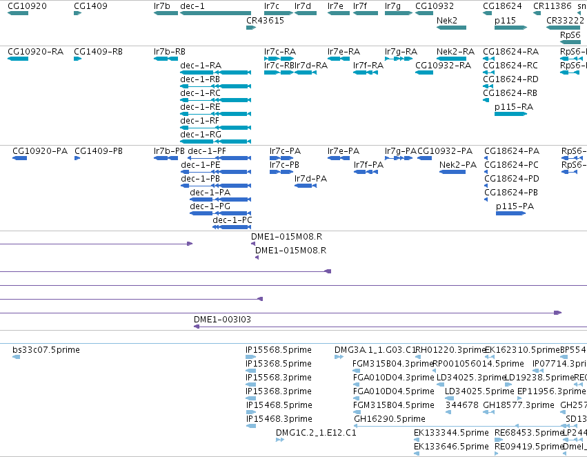This screenshot has height=457, width=587.
Task: Click the 'Ir7b' gene label
Action: 161,6
